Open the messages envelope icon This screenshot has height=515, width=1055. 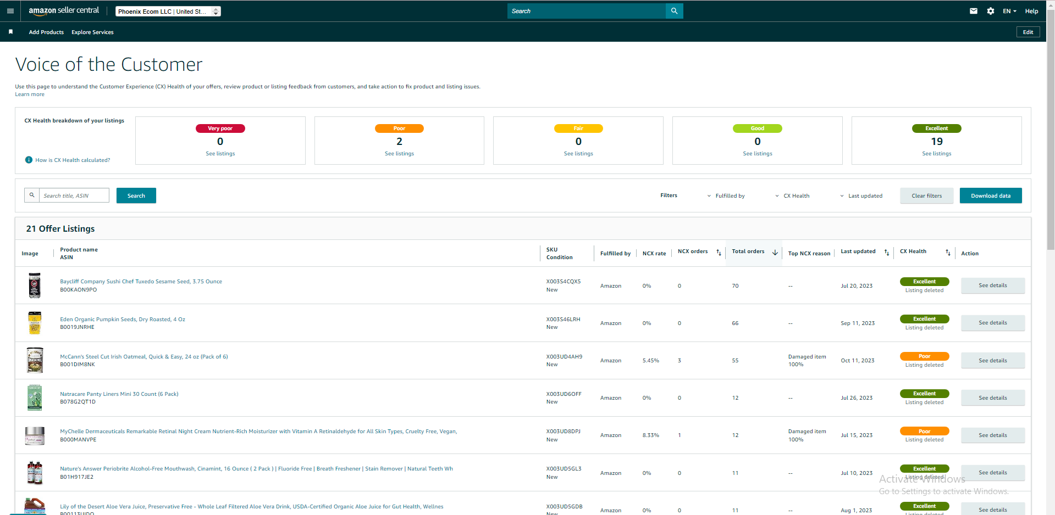974,11
